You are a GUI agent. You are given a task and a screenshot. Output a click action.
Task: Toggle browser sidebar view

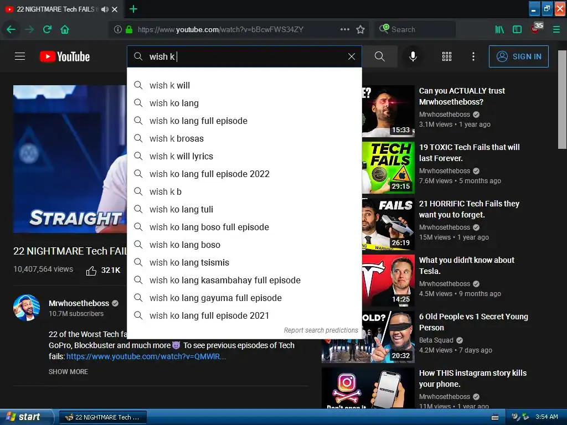(x=517, y=29)
